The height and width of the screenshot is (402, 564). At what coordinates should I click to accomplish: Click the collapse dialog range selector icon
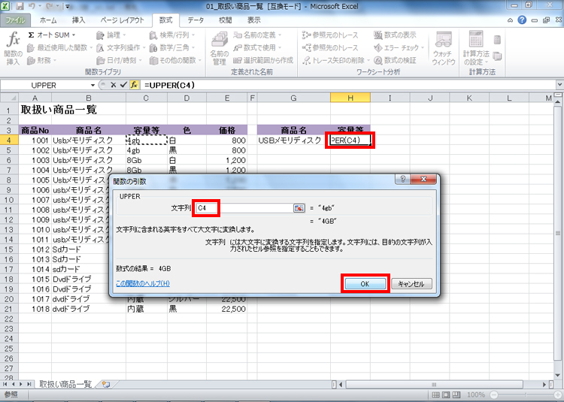pos(299,208)
